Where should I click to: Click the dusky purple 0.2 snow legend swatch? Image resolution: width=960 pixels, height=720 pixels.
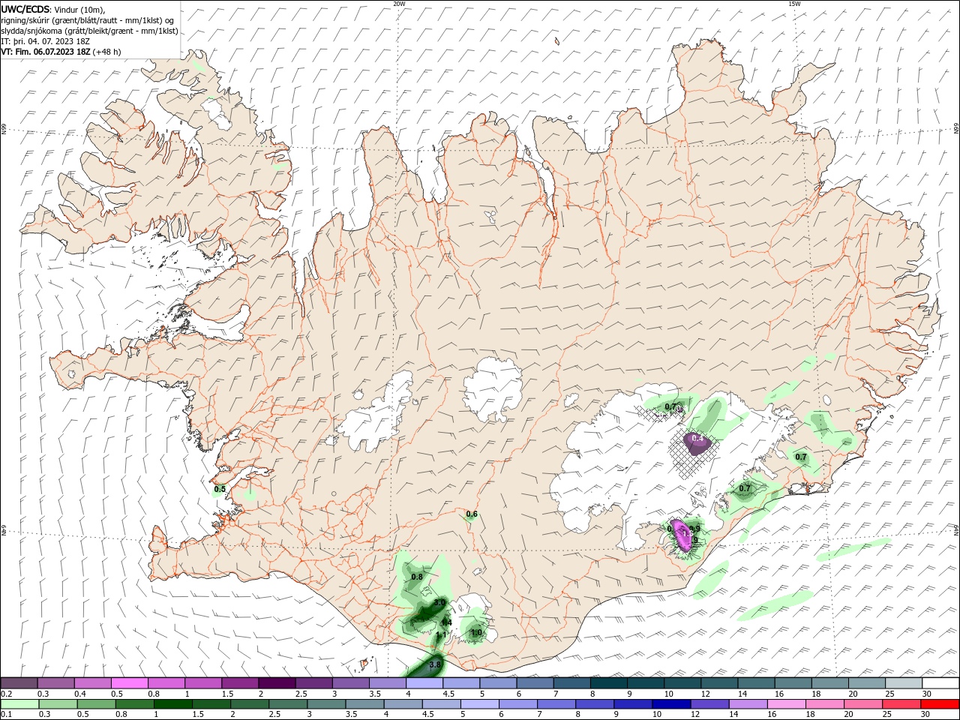[18, 683]
